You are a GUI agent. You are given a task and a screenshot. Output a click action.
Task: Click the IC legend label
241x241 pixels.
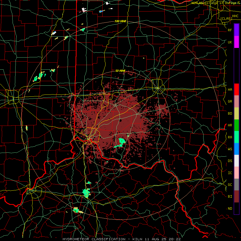click(x=230, y=173)
